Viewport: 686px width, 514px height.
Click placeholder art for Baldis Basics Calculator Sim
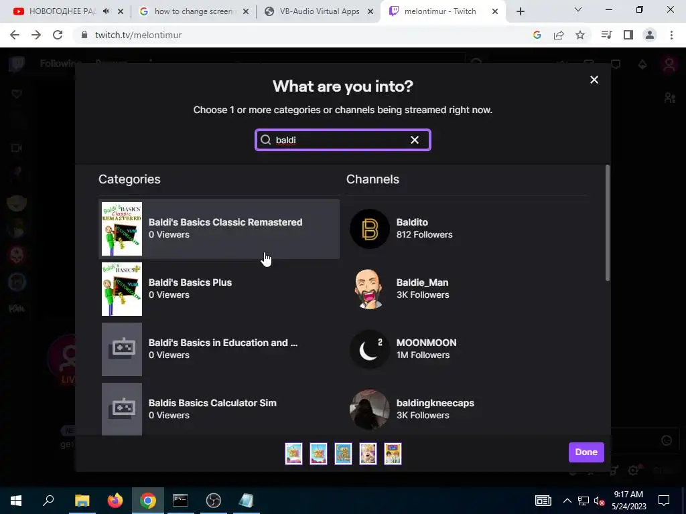(x=122, y=409)
